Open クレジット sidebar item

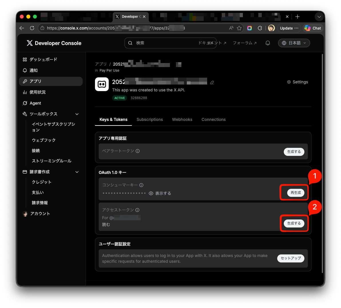[x=42, y=182]
